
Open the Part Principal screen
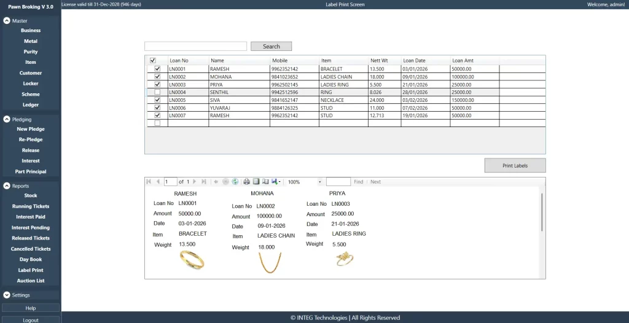(31, 172)
